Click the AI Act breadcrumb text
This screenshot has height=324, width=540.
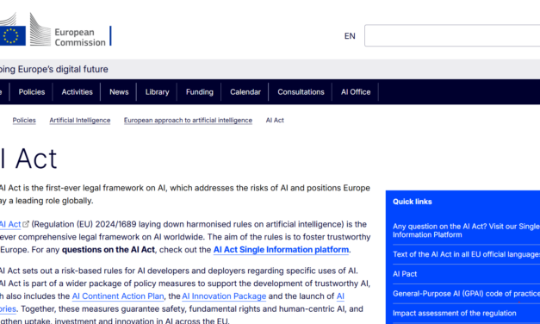click(275, 121)
